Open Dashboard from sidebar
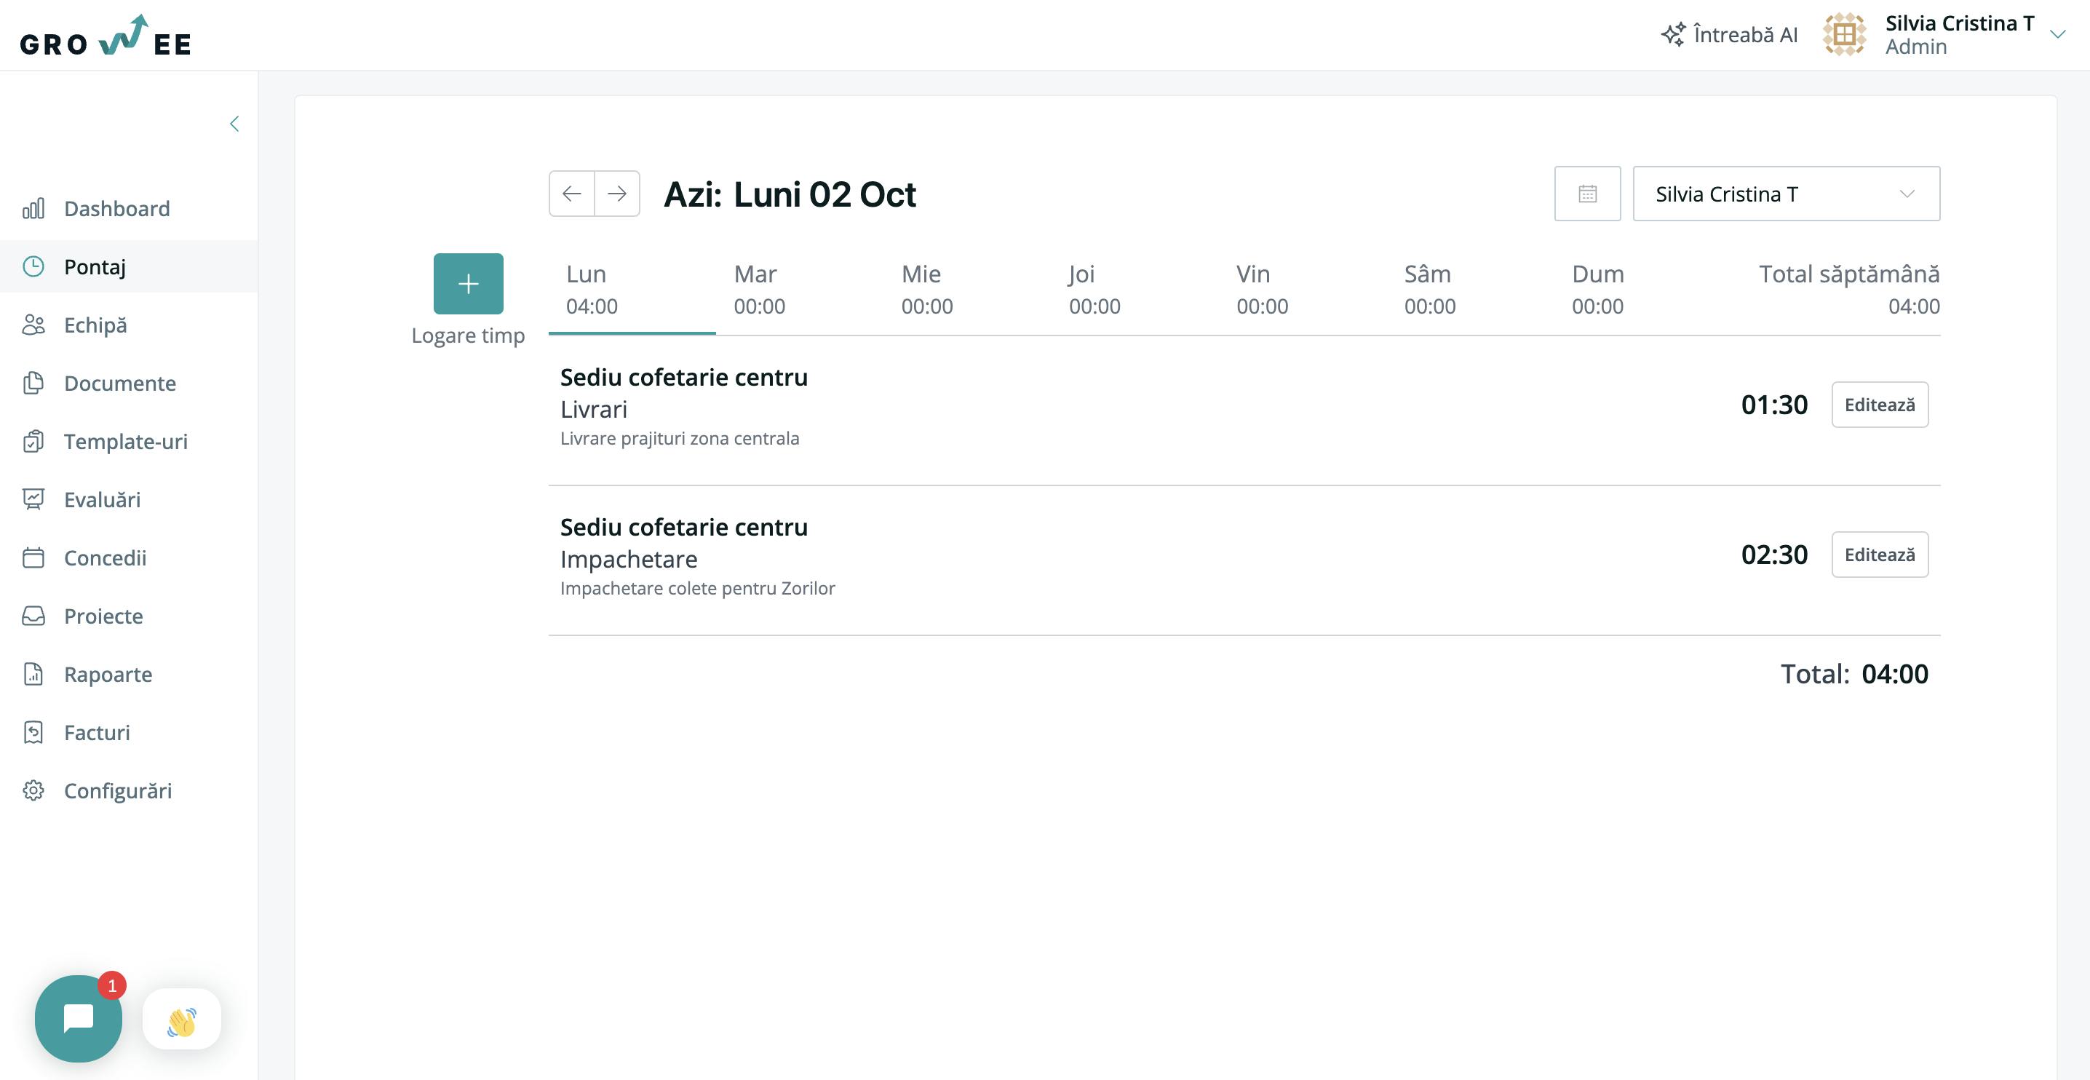2090x1080 pixels. coord(119,207)
